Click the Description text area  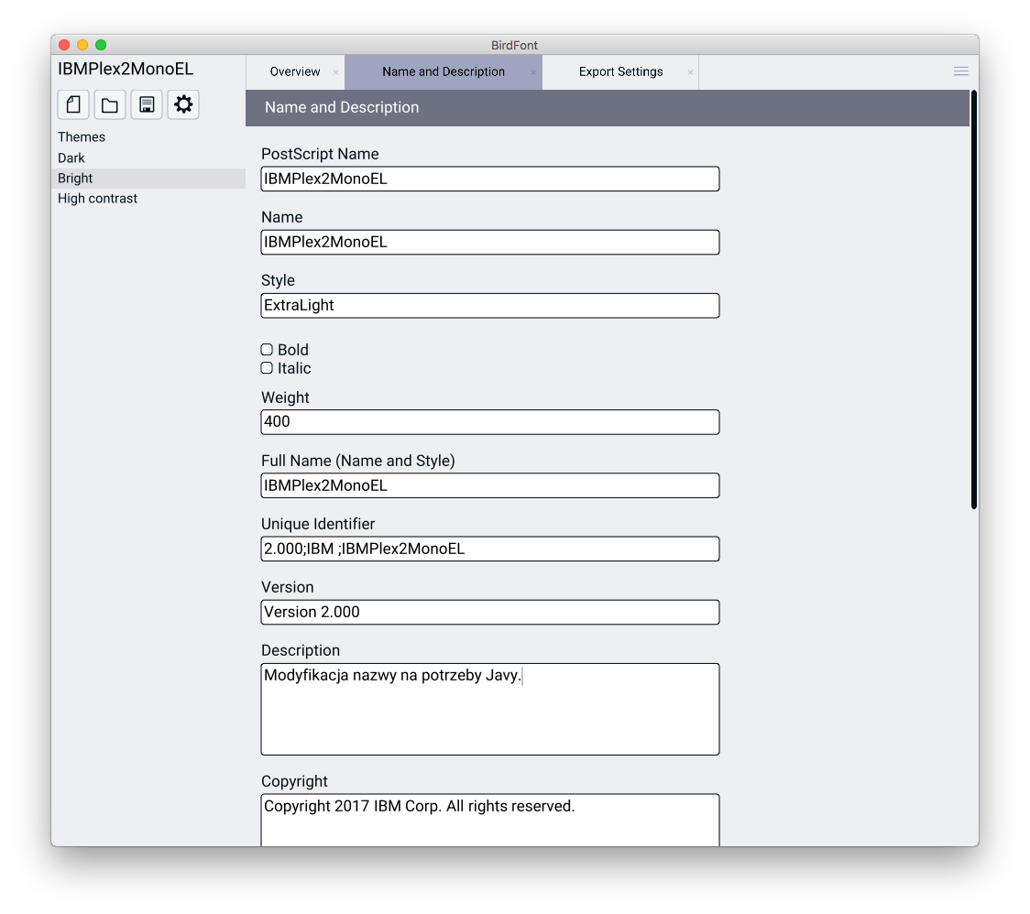(489, 709)
